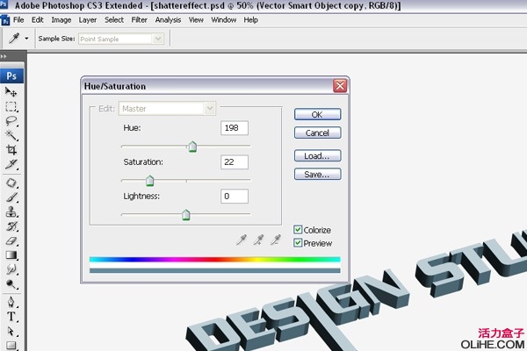Select the History Brush tool
The height and width of the screenshot is (351, 527).
click(x=11, y=226)
